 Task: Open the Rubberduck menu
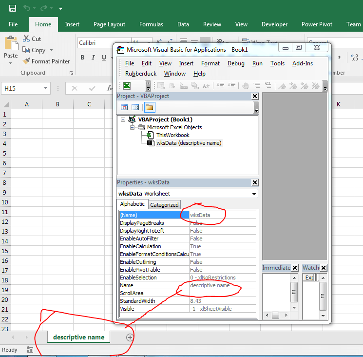pyautogui.click(x=141, y=74)
